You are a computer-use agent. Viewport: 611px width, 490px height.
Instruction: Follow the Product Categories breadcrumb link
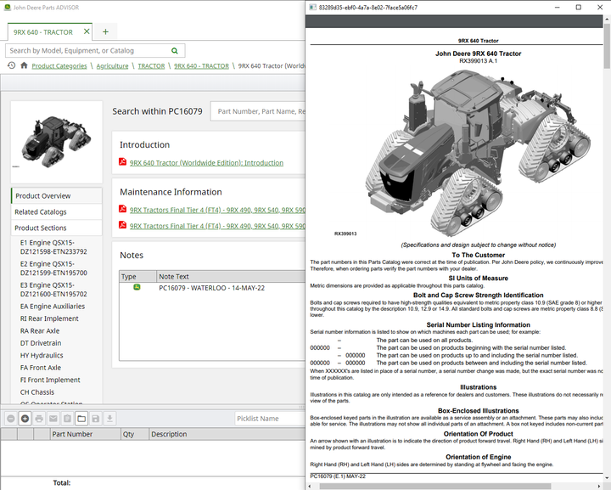tap(59, 66)
